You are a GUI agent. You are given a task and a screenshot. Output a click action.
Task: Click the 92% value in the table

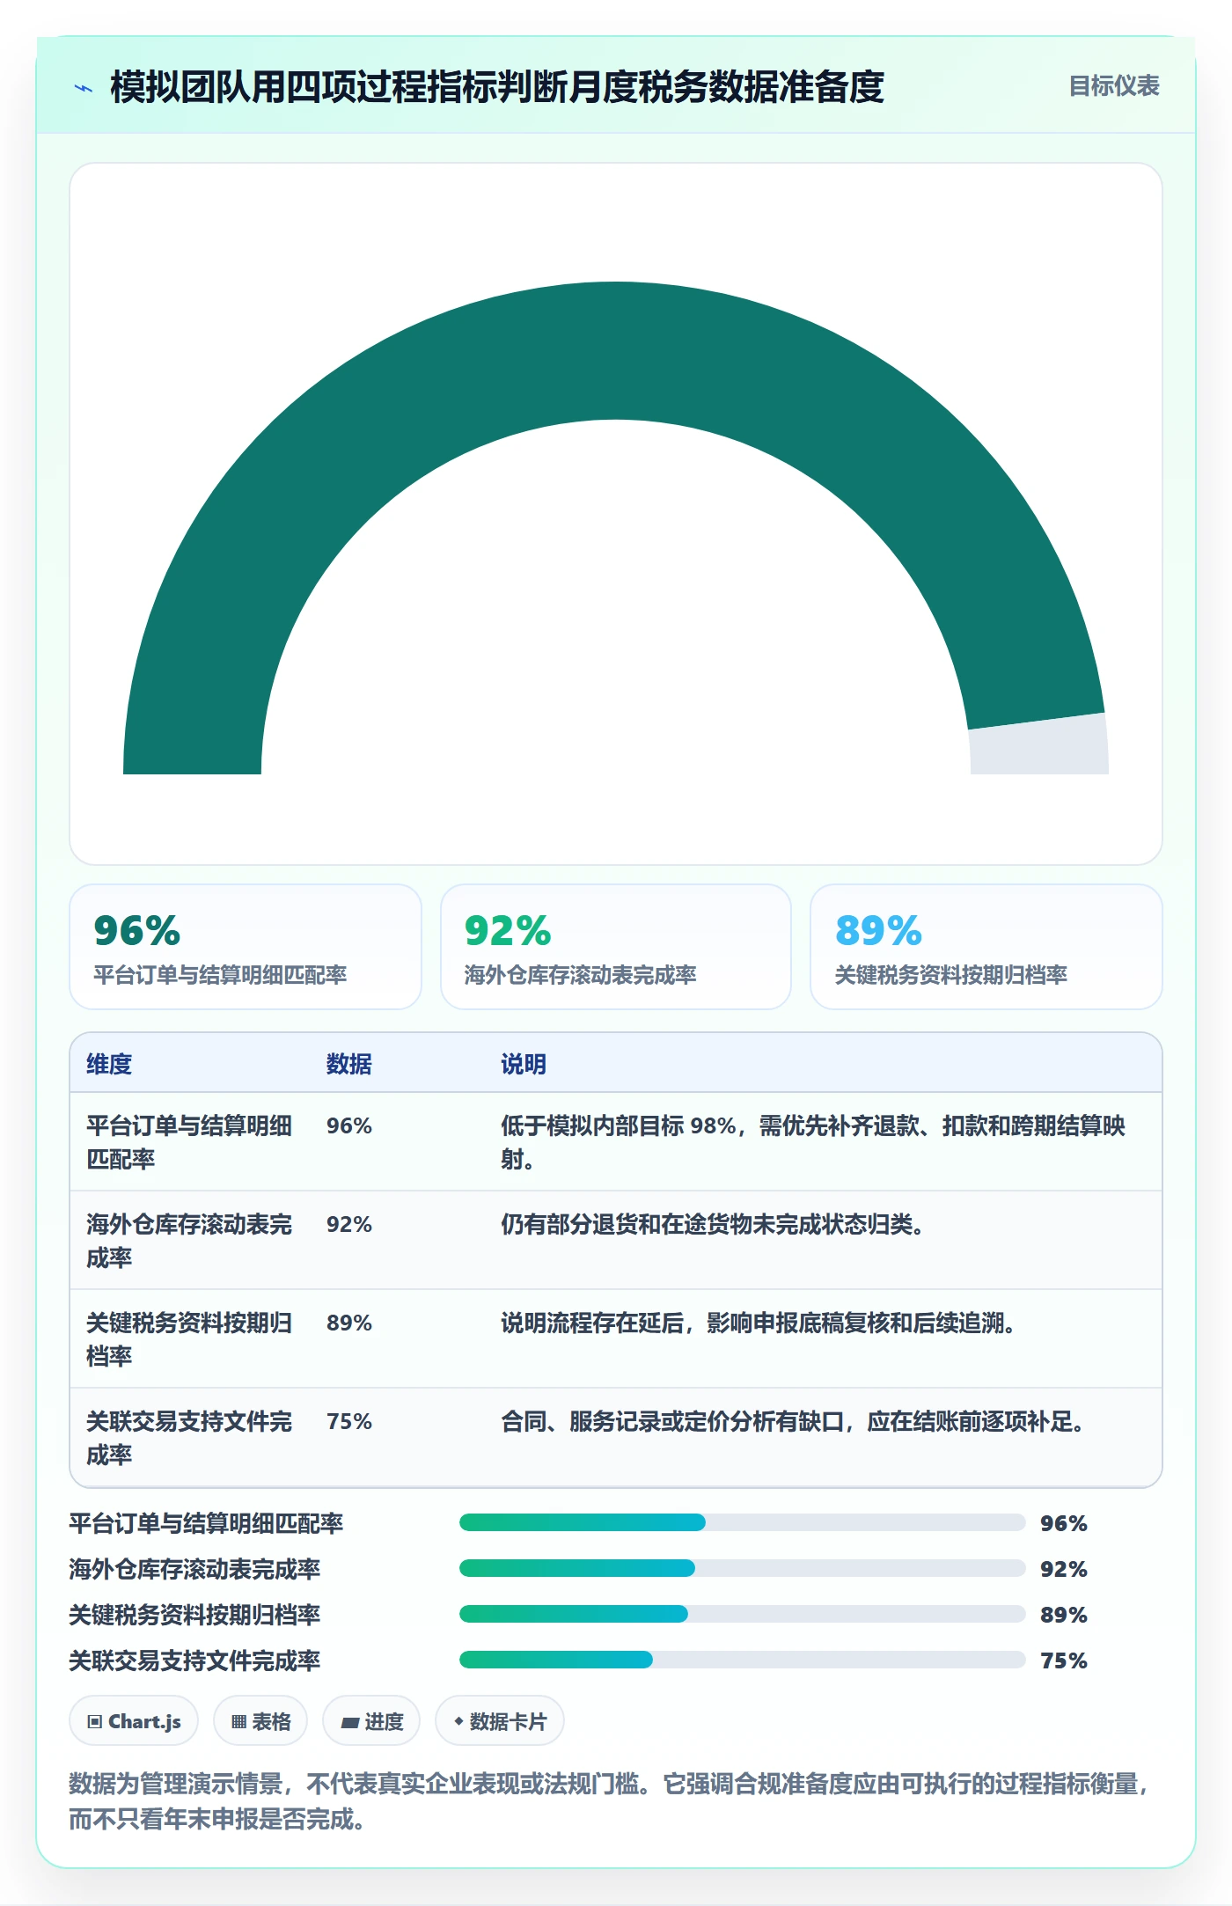(x=349, y=1225)
